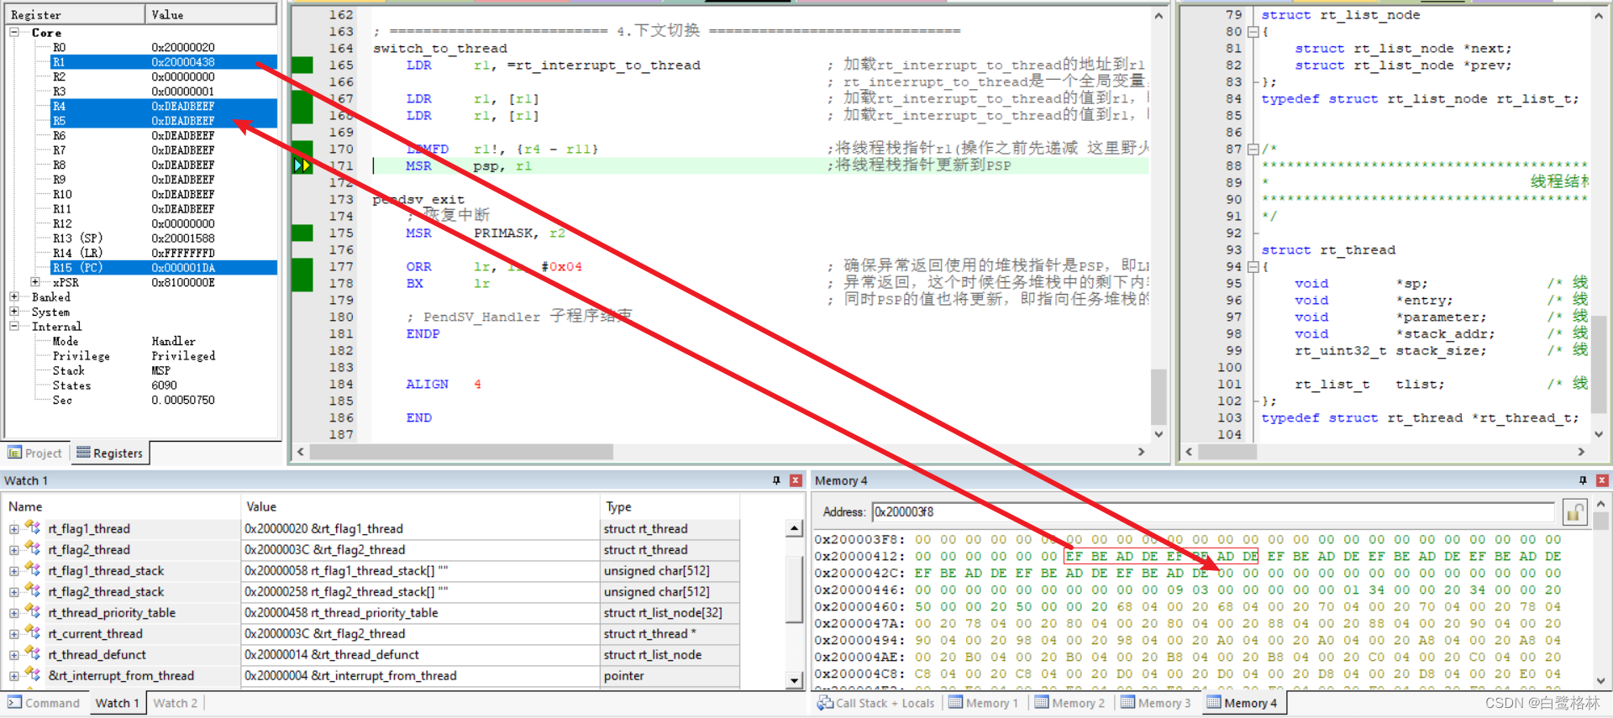Click the watch icon beside rt_thread_defunct

click(x=33, y=654)
